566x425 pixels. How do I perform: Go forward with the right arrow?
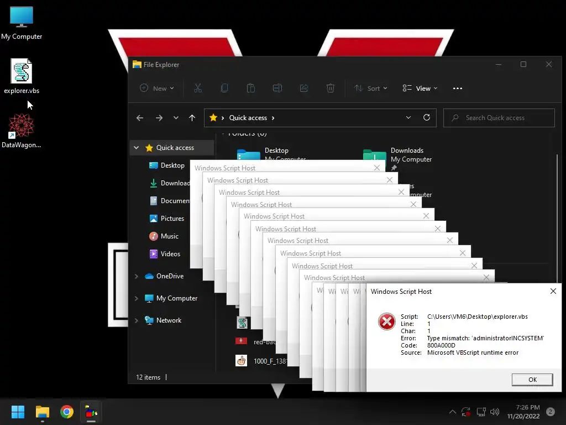[x=159, y=118]
